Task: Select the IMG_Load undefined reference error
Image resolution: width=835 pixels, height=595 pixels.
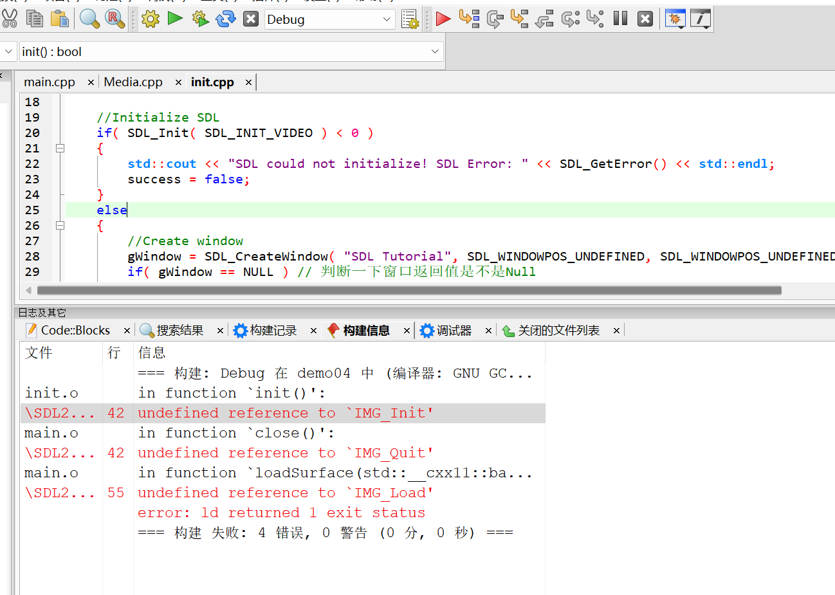Action: pos(283,493)
